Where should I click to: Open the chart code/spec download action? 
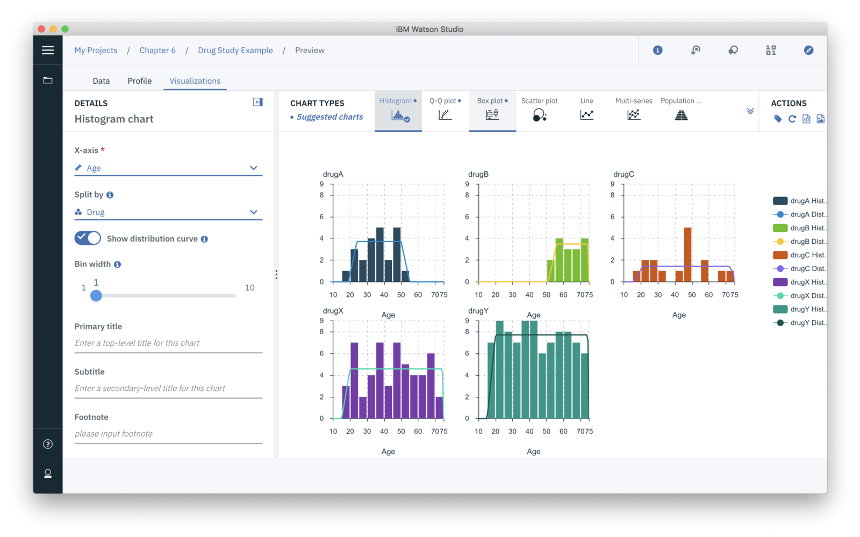click(806, 119)
